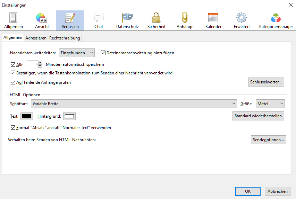Open the Kategoriemanager category
Screen dimensions: 296x199
pos(276,20)
